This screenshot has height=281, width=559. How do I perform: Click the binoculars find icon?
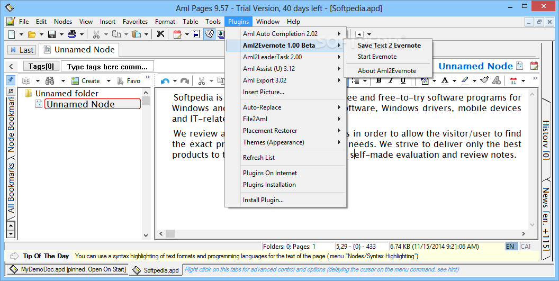50,81
